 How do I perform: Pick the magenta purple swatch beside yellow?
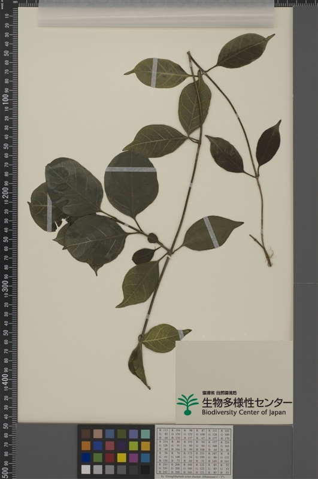click(134, 457)
